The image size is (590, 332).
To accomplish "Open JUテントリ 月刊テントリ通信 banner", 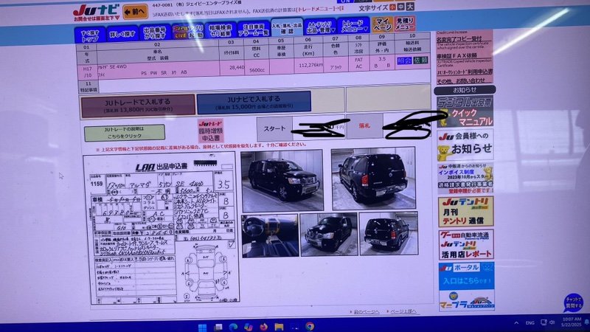I will 466,212.
